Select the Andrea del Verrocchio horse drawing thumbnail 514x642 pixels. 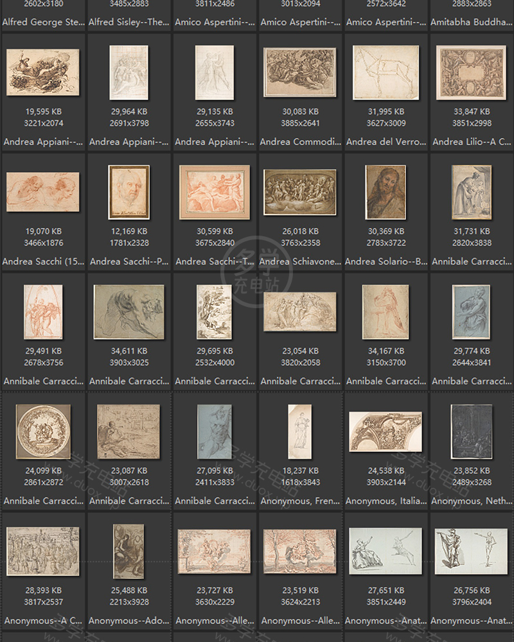pyautogui.click(x=385, y=73)
